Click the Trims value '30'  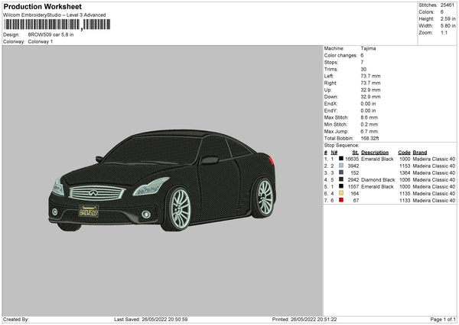click(363, 69)
